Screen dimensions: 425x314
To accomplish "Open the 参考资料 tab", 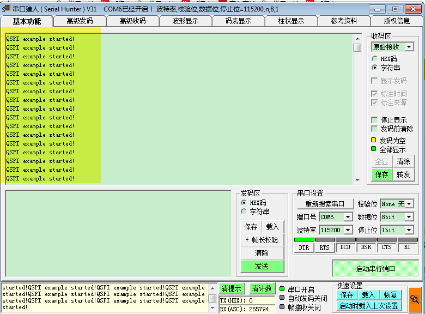I will [344, 21].
